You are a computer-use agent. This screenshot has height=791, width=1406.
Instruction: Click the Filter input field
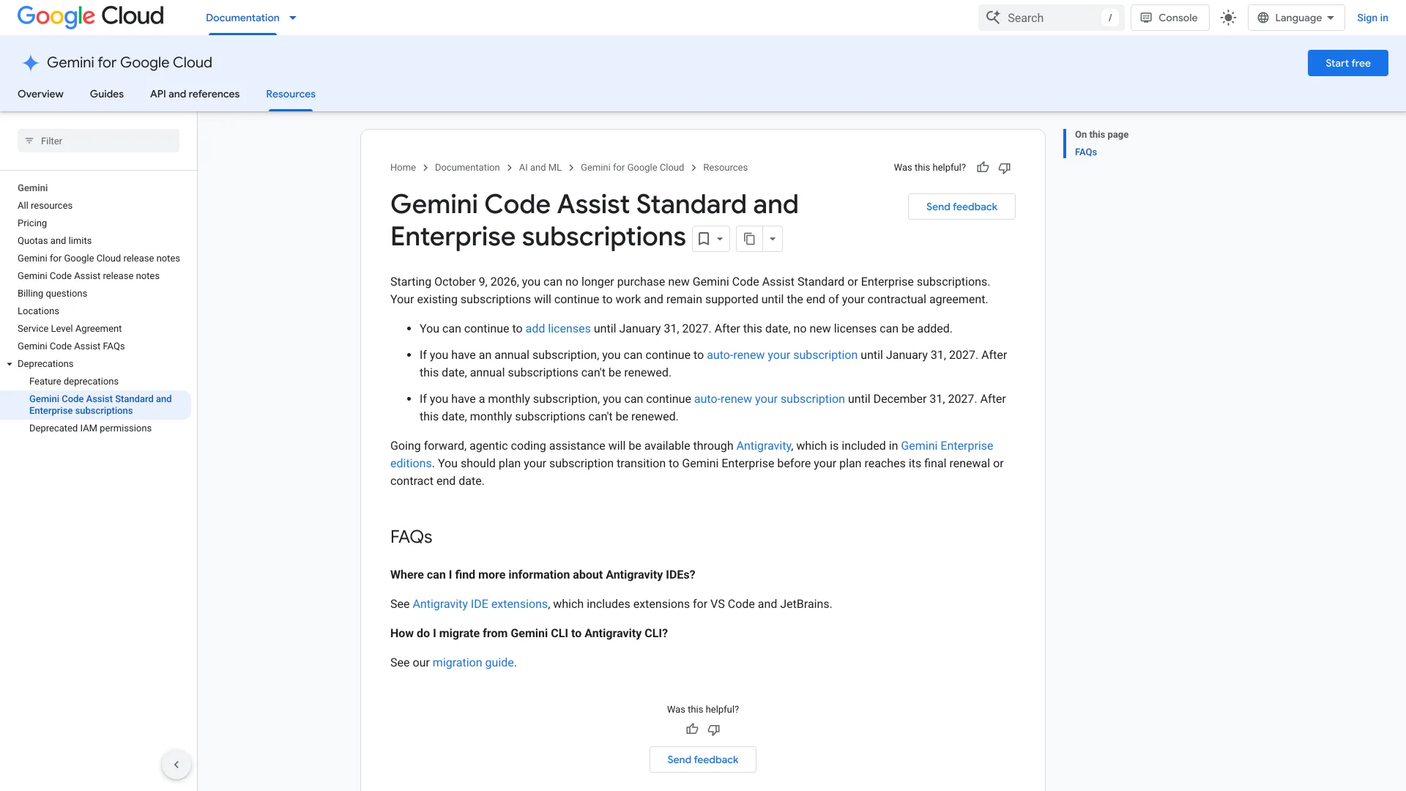tap(98, 141)
